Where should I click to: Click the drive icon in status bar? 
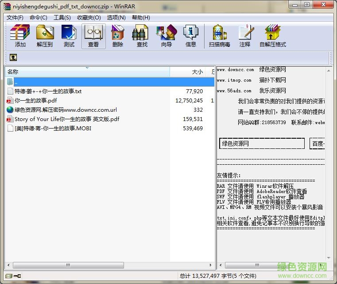point(9,276)
